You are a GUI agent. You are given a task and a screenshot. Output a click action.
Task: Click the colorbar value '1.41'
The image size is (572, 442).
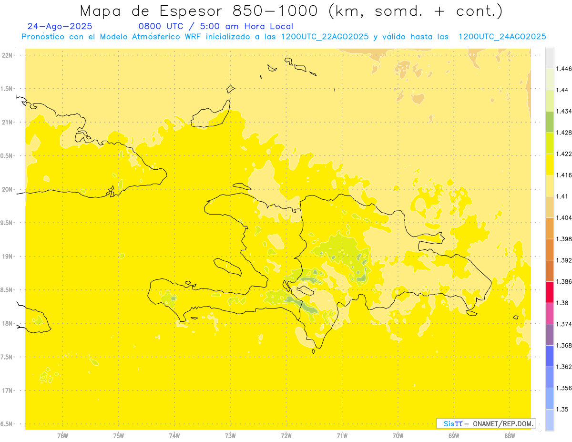[x=562, y=196]
